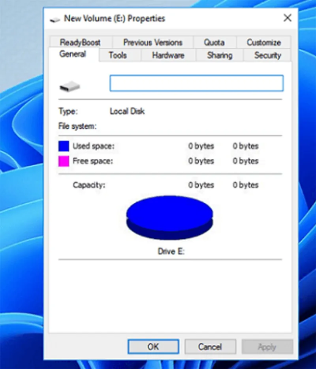Click the drive icon in title bar
The height and width of the screenshot is (369, 316).
[x=55, y=20]
